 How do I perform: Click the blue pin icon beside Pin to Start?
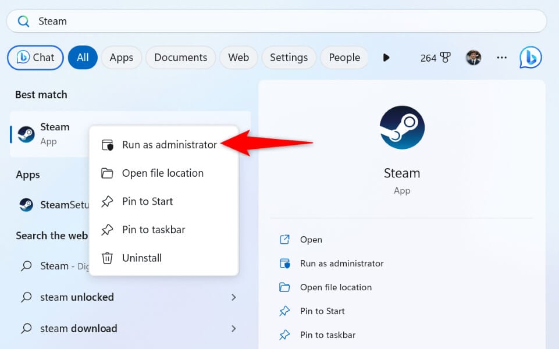[x=284, y=311]
